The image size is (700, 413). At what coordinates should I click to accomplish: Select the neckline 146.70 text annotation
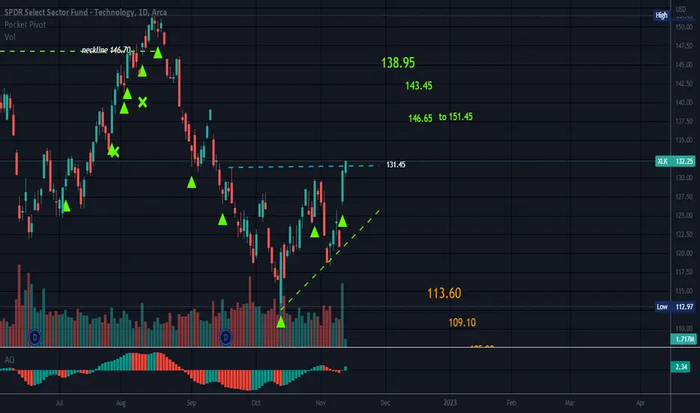click(x=106, y=50)
